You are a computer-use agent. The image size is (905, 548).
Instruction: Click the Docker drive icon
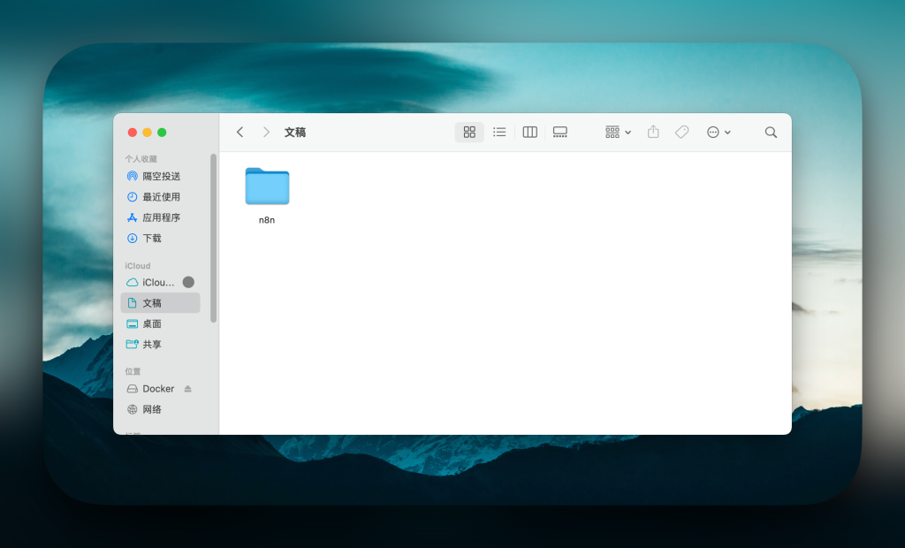(133, 389)
